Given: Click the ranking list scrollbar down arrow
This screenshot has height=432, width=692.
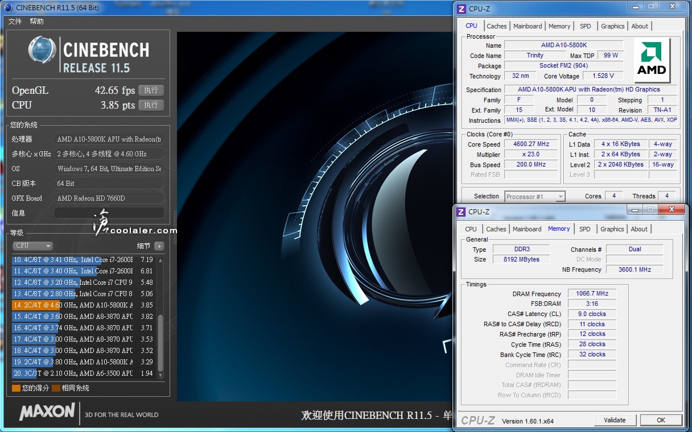Looking at the screenshot, I should point(160,375).
